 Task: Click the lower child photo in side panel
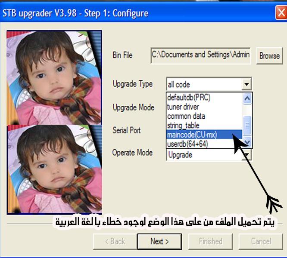pyautogui.click(x=55, y=169)
